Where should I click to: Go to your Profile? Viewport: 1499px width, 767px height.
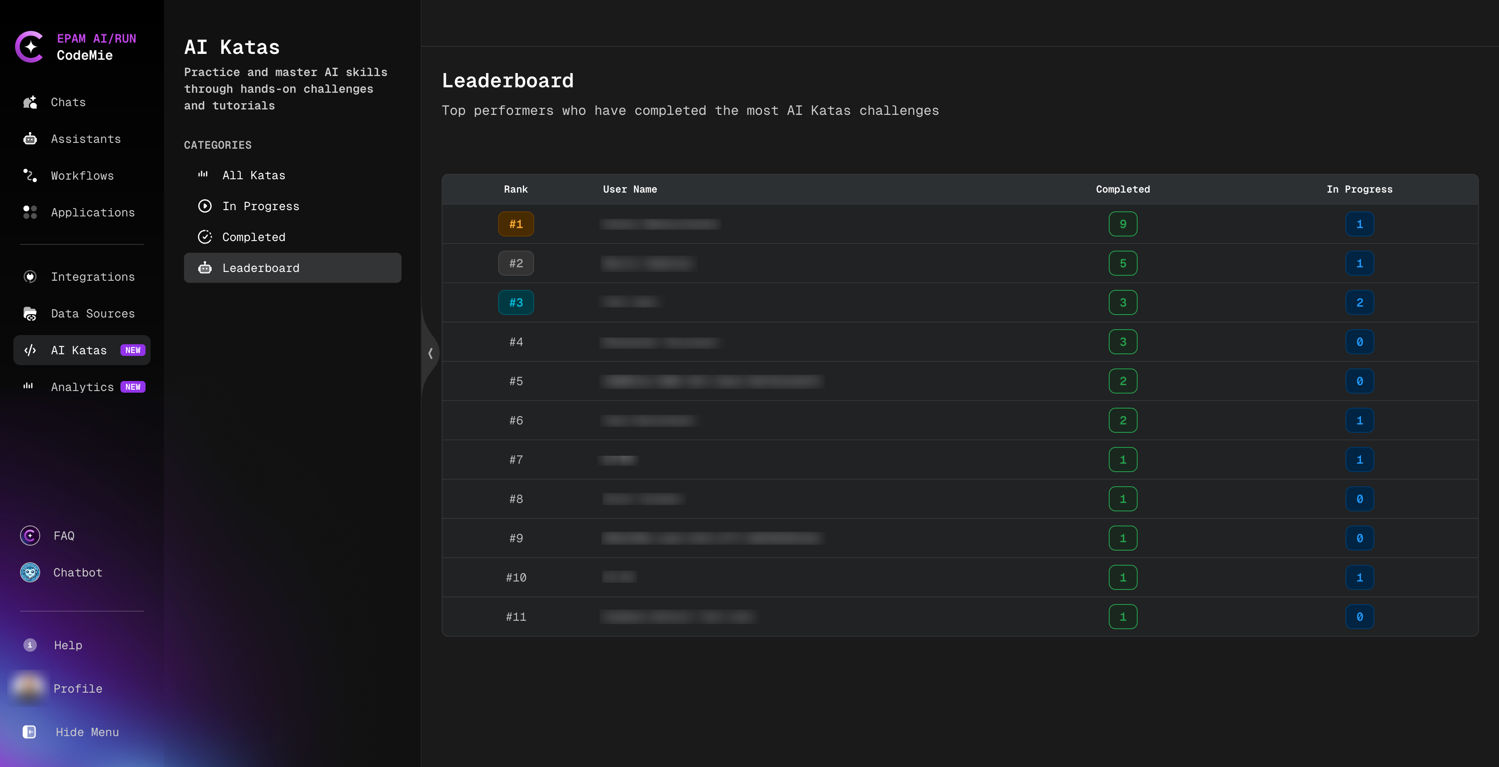77,688
